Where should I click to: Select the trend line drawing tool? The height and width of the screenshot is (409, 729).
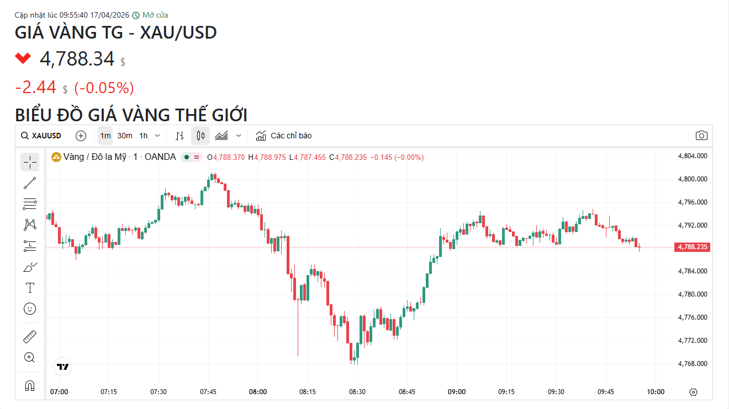(30, 183)
